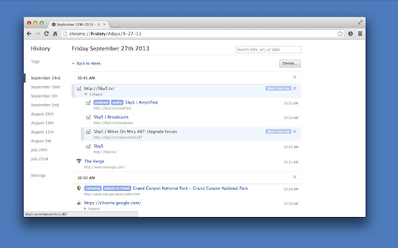Reload the history page

(46, 33)
